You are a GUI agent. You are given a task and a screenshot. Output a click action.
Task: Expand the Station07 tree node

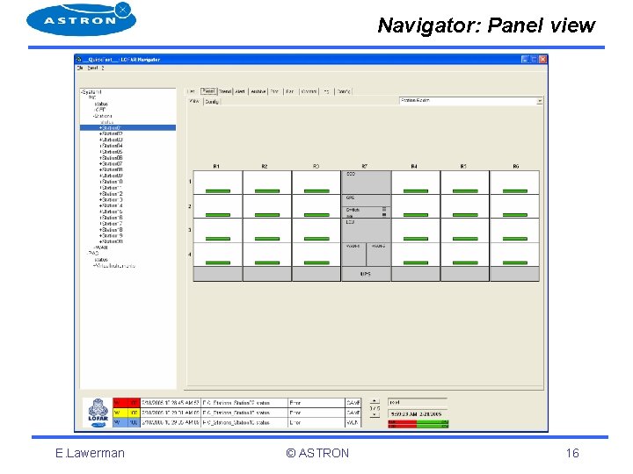100,164
